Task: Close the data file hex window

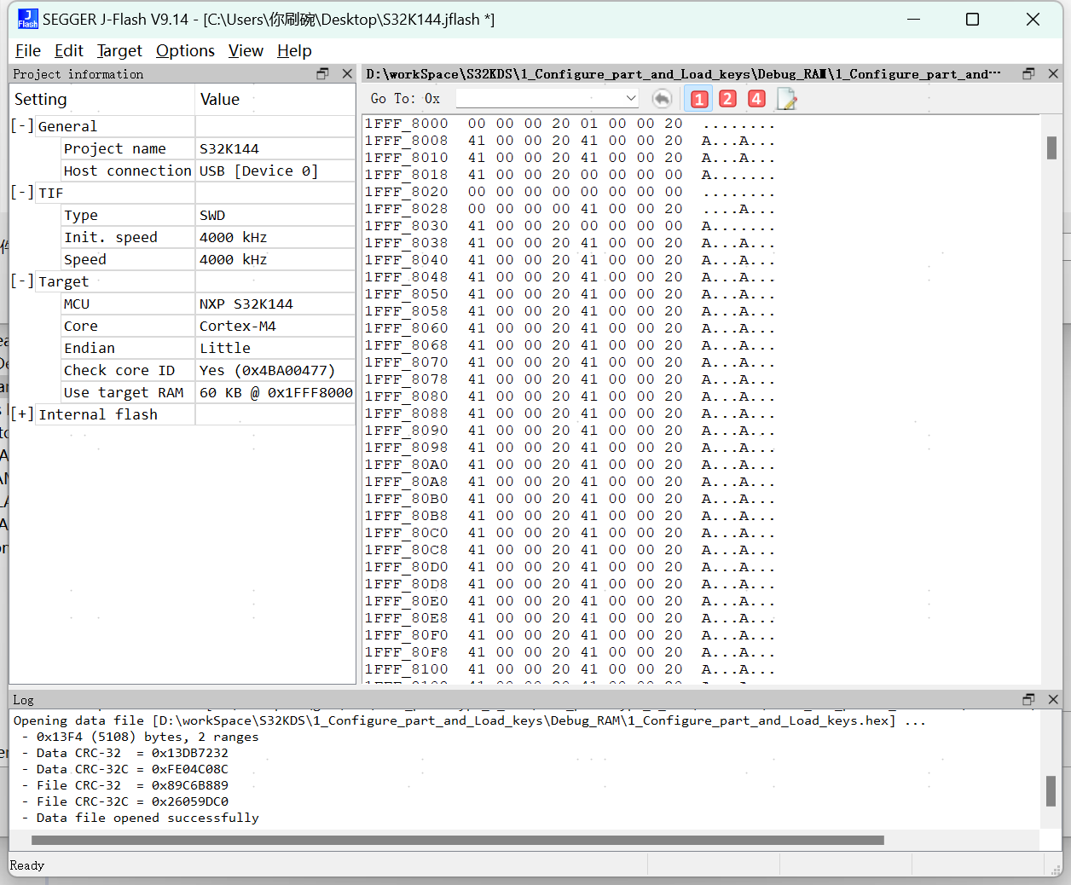Action: 1053,74
